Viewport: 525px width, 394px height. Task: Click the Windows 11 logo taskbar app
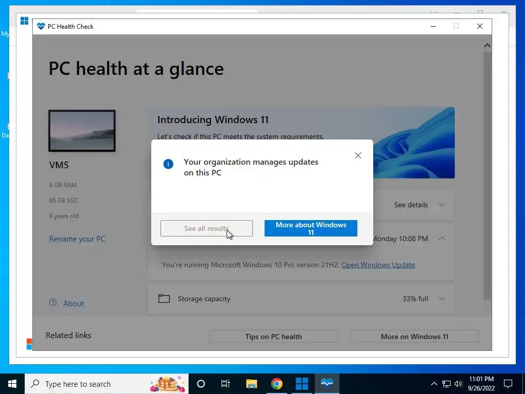coord(301,384)
